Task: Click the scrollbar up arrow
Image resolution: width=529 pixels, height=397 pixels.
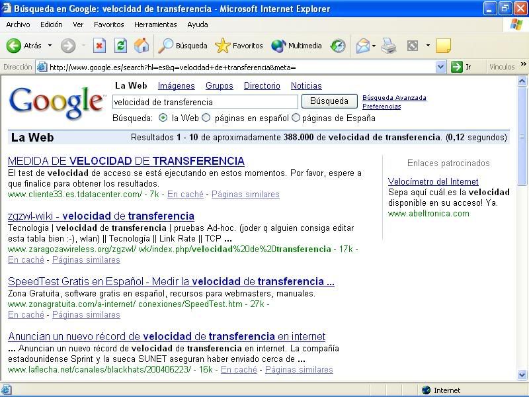Action: (x=522, y=81)
